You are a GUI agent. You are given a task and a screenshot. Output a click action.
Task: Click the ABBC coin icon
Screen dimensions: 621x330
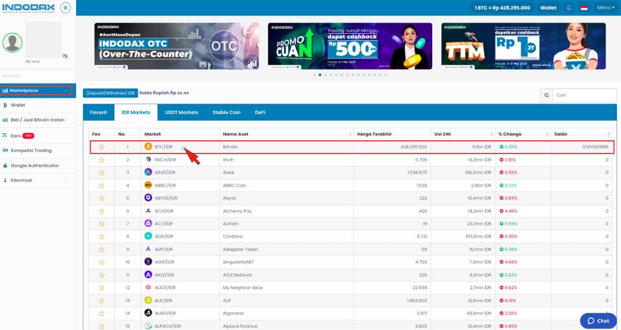click(148, 185)
